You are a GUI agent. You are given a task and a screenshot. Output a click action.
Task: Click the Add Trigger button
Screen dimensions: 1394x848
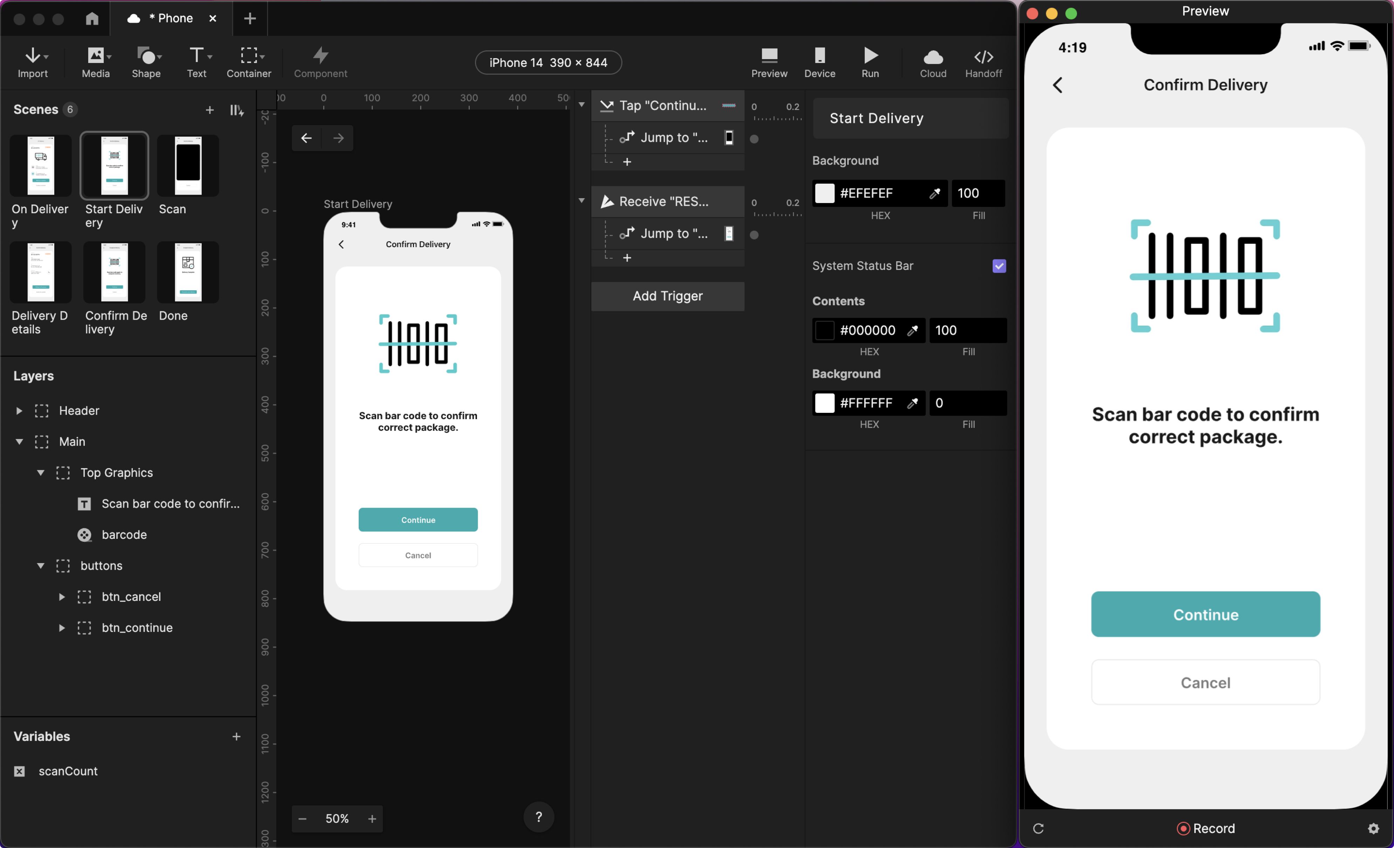[667, 296]
